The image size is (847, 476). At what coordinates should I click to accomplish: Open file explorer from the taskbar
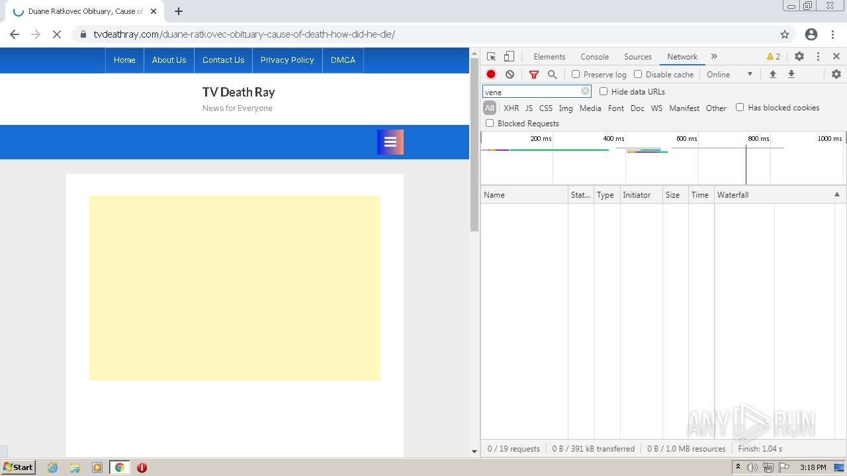(x=75, y=467)
